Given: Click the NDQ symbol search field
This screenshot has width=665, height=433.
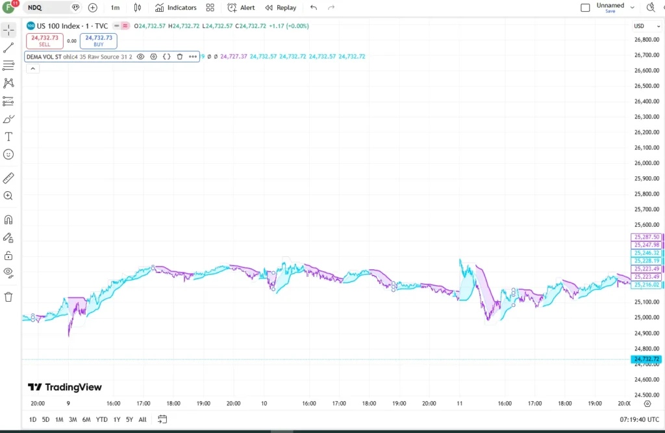Looking at the screenshot, I should click(47, 8).
